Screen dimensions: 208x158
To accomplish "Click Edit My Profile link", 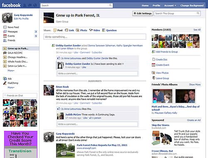I will (x=21, y=19).
